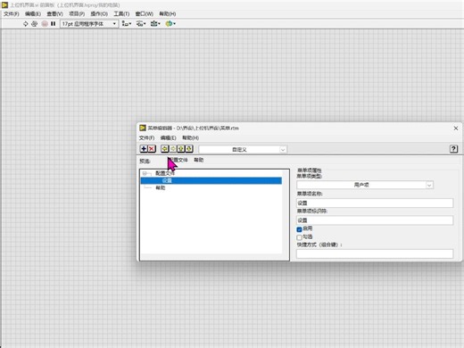Click the Abort Execution red stop icon
This screenshot has height=348, width=464.
coord(45,24)
